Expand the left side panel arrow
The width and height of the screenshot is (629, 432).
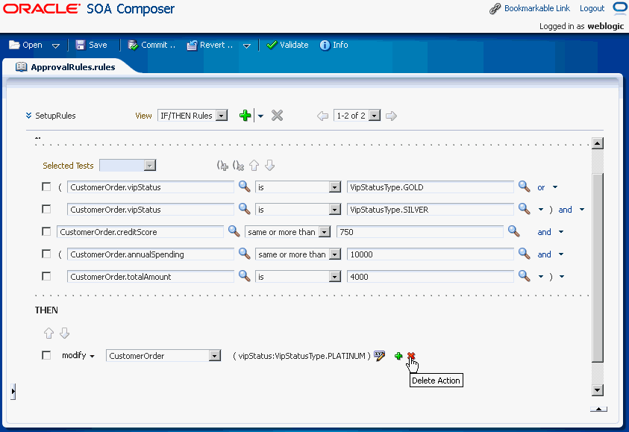(13, 391)
